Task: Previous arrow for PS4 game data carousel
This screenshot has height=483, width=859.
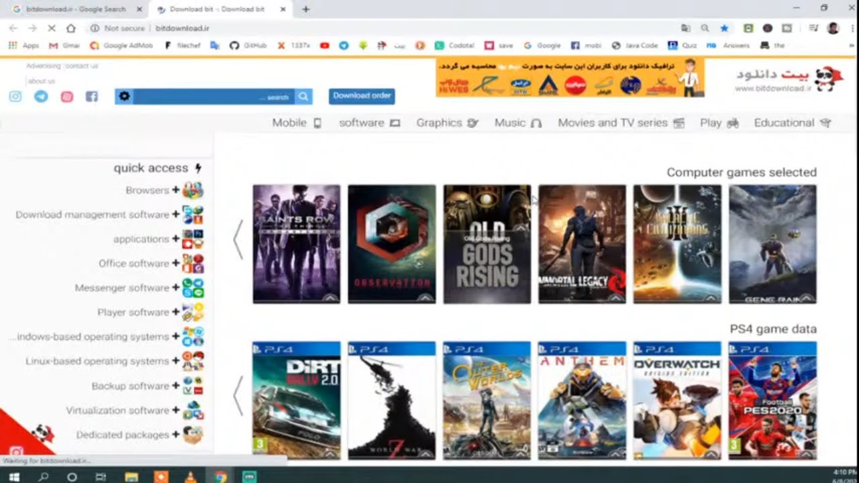Action: (x=238, y=395)
